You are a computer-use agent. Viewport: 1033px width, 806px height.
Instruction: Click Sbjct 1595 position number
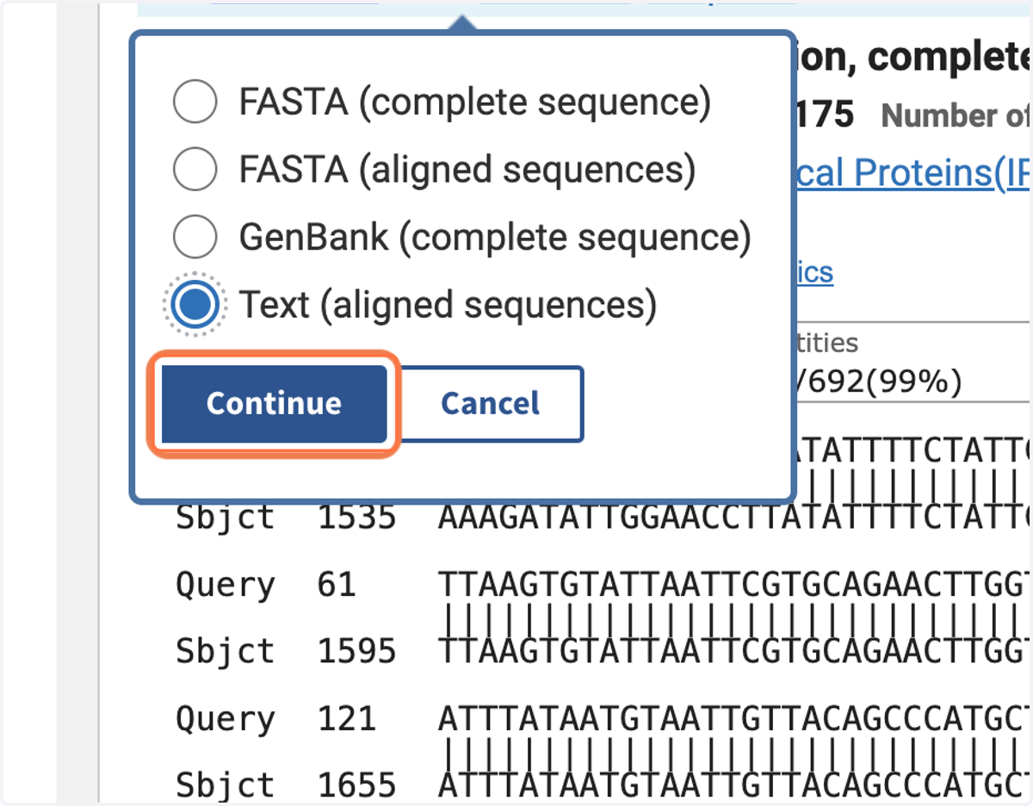coord(357,651)
